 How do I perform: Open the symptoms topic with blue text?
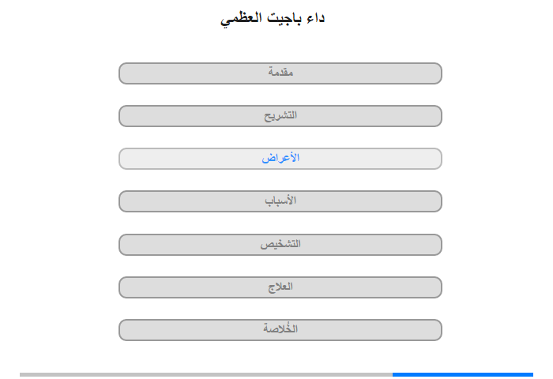click(x=280, y=159)
